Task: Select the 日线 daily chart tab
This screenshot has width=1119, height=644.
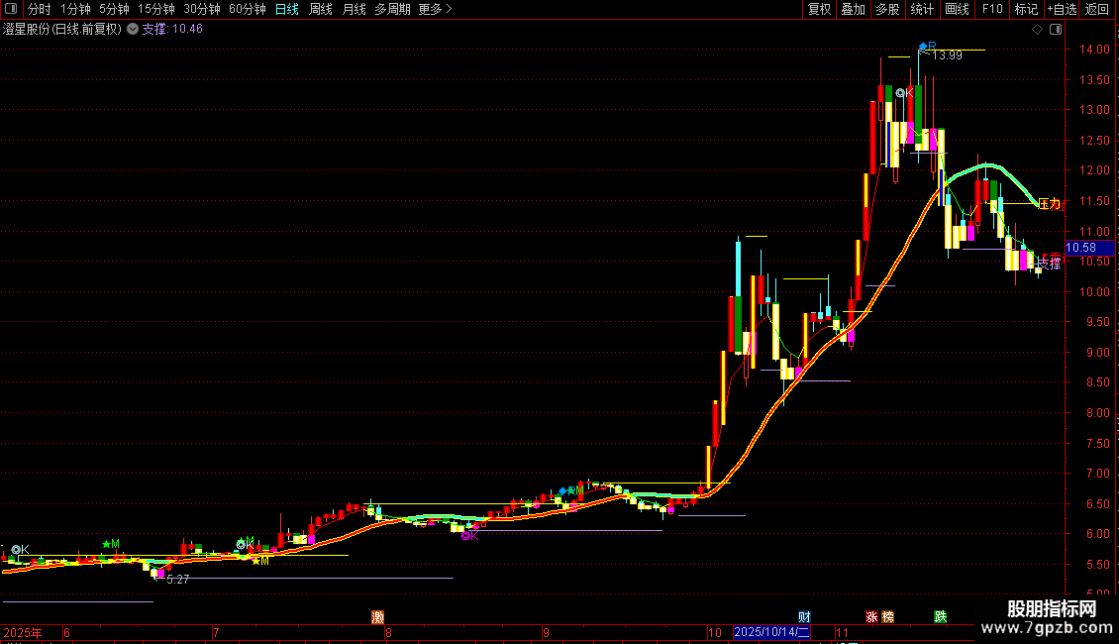Action: click(x=287, y=9)
